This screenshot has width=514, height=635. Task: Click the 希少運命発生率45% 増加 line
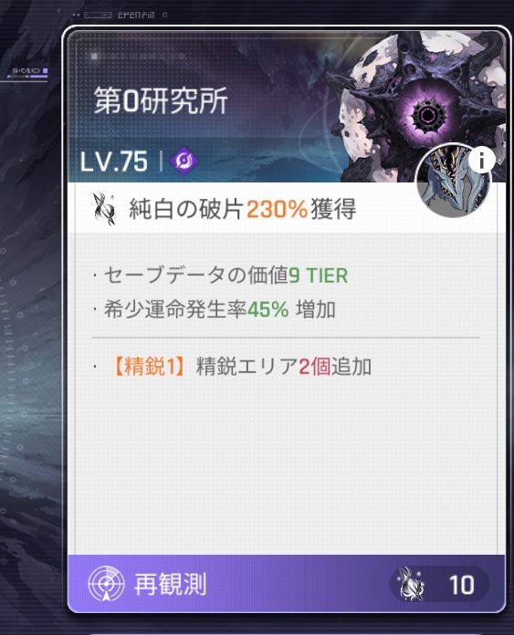(x=220, y=310)
